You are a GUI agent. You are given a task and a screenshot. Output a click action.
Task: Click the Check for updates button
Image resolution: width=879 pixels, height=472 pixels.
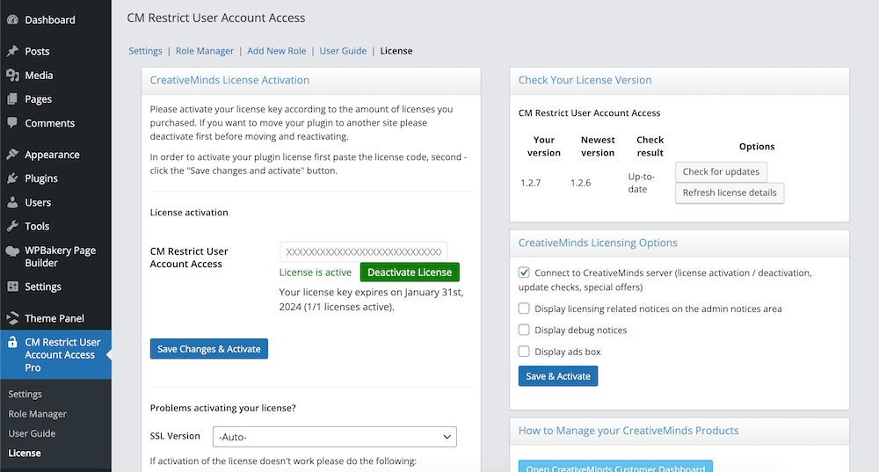721,171
